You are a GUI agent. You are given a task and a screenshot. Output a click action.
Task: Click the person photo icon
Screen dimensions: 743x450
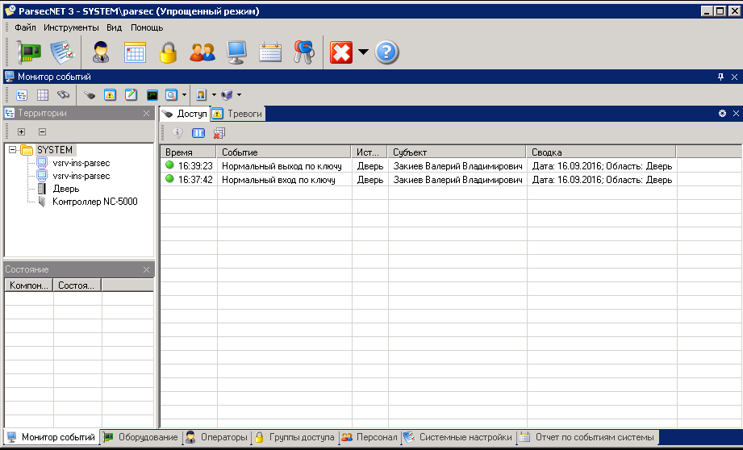coord(201,95)
